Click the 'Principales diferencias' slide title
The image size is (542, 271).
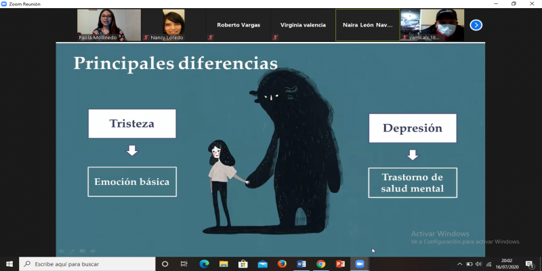[x=175, y=63]
